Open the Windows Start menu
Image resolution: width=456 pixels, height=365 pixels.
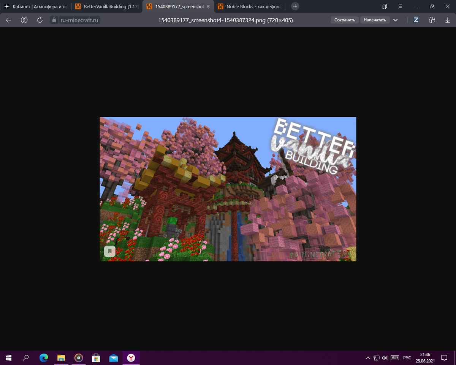8,358
